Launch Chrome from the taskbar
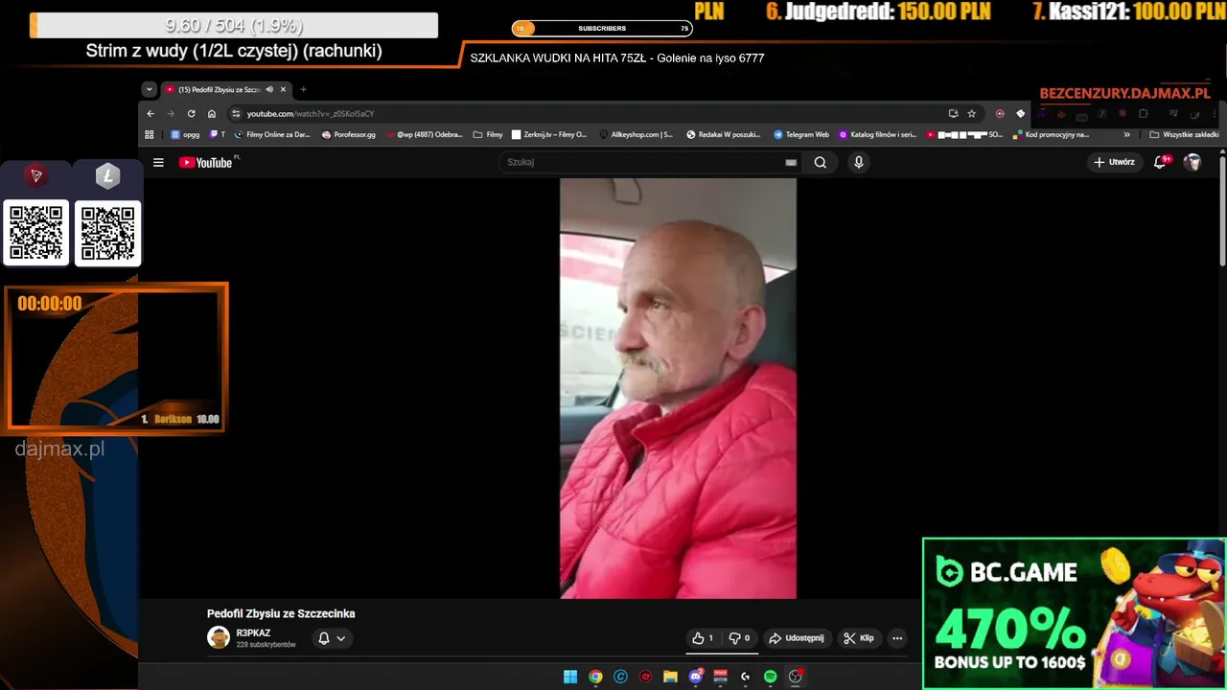The width and height of the screenshot is (1227, 690). [x=595, y=677]
